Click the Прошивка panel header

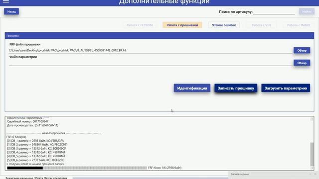159,36
